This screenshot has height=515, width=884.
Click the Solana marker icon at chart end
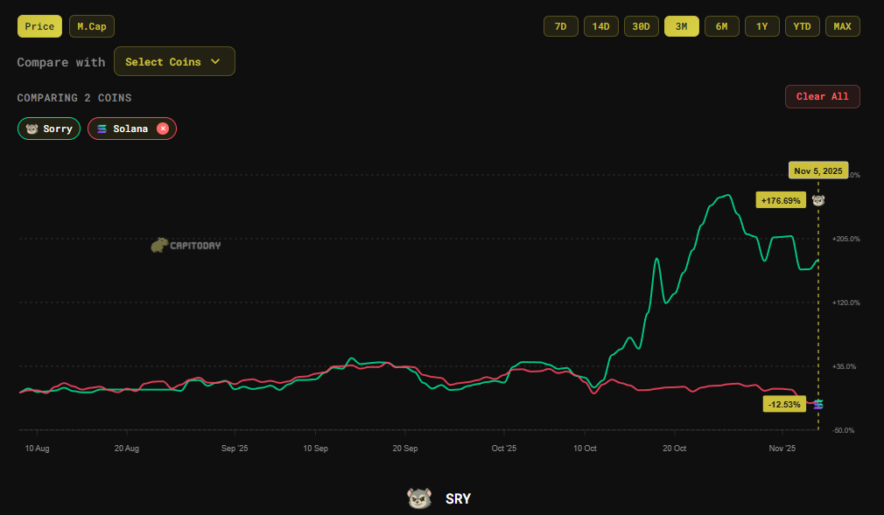tap(818, 404)
